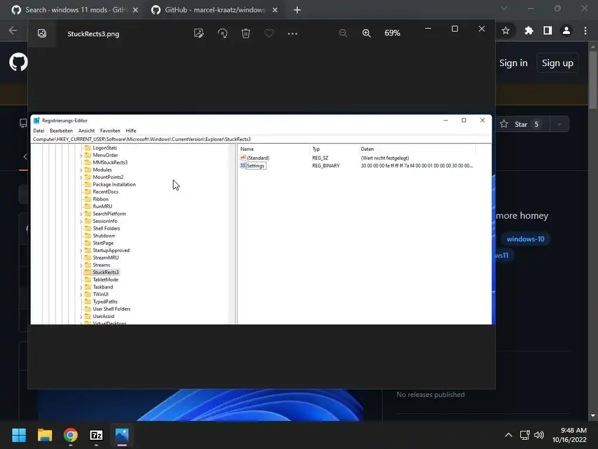Go back in Chrome

tap(13, 30)
